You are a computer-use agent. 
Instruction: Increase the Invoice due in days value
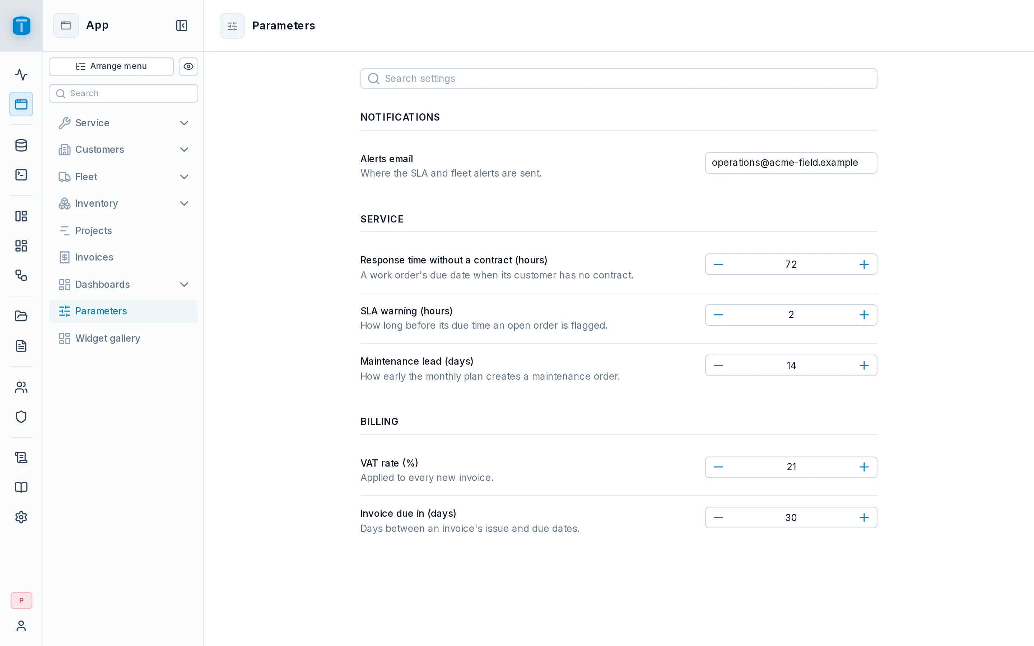coord(864,518)
